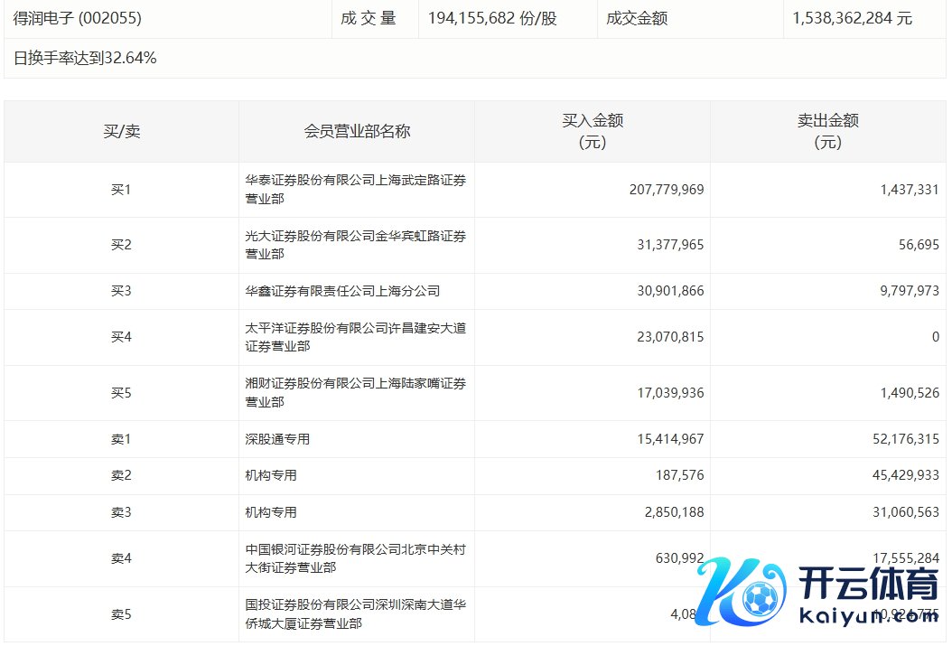This screenshot has width=952, height=646.
Task: Click the 207,779,969 buy amount value
Action: (x=667, y=190)
